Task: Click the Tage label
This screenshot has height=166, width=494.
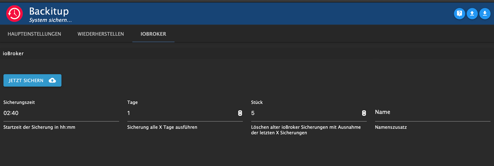Action: [x=133, y=102]
